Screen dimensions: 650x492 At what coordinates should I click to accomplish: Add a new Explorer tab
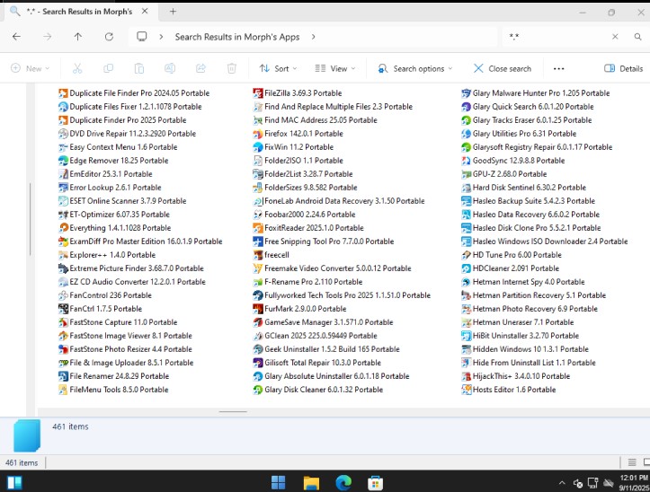[x=173, y=12]
